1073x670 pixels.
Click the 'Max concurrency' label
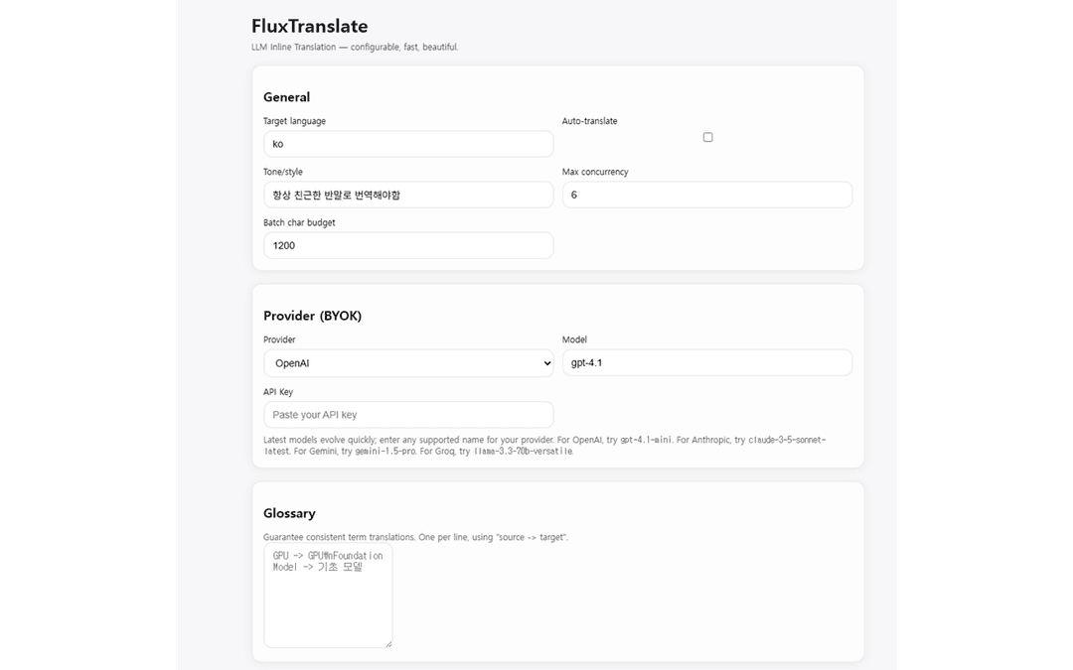[595, 172]
